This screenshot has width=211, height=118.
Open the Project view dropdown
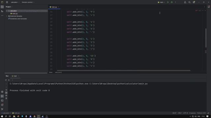[9, 7]
